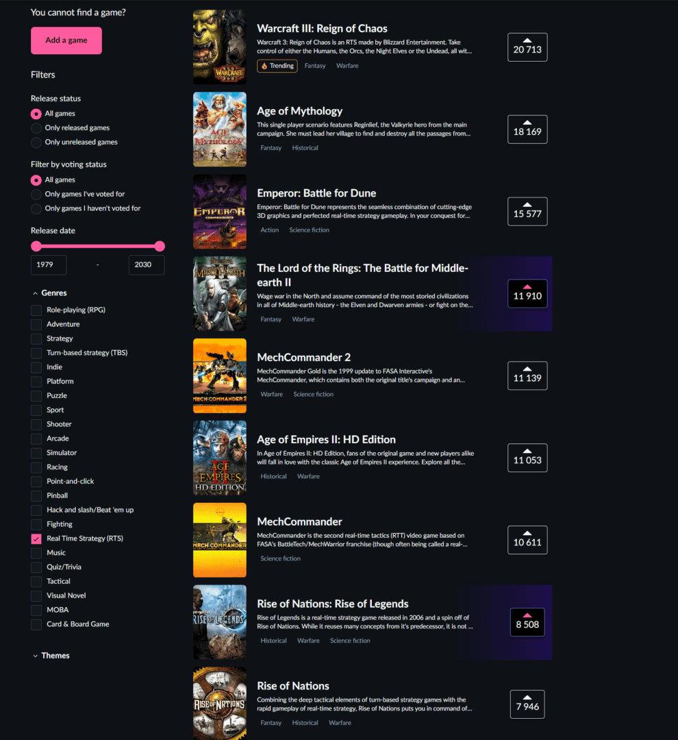The width and height of the screenshot is (678, 740).
Task: Select All games under Filter by voting status
Action: pos(36,180)
